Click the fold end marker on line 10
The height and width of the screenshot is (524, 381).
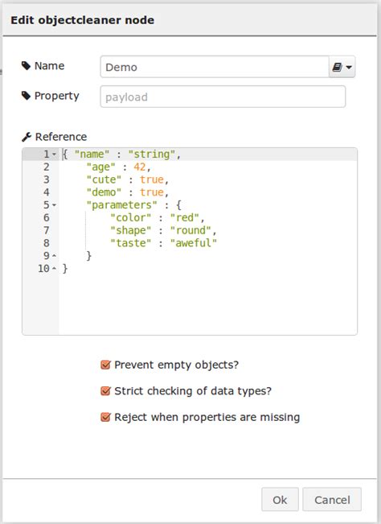[54, 268]
